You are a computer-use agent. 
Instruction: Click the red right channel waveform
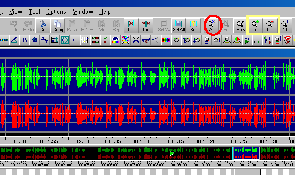coord(147,113)
